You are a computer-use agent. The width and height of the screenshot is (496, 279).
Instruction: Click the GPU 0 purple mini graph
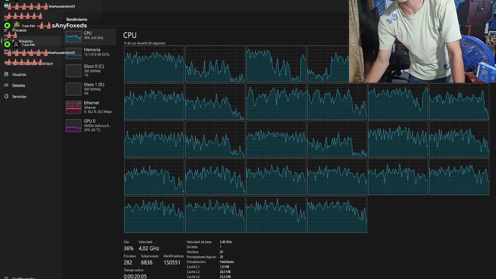(x=74, y=125)
